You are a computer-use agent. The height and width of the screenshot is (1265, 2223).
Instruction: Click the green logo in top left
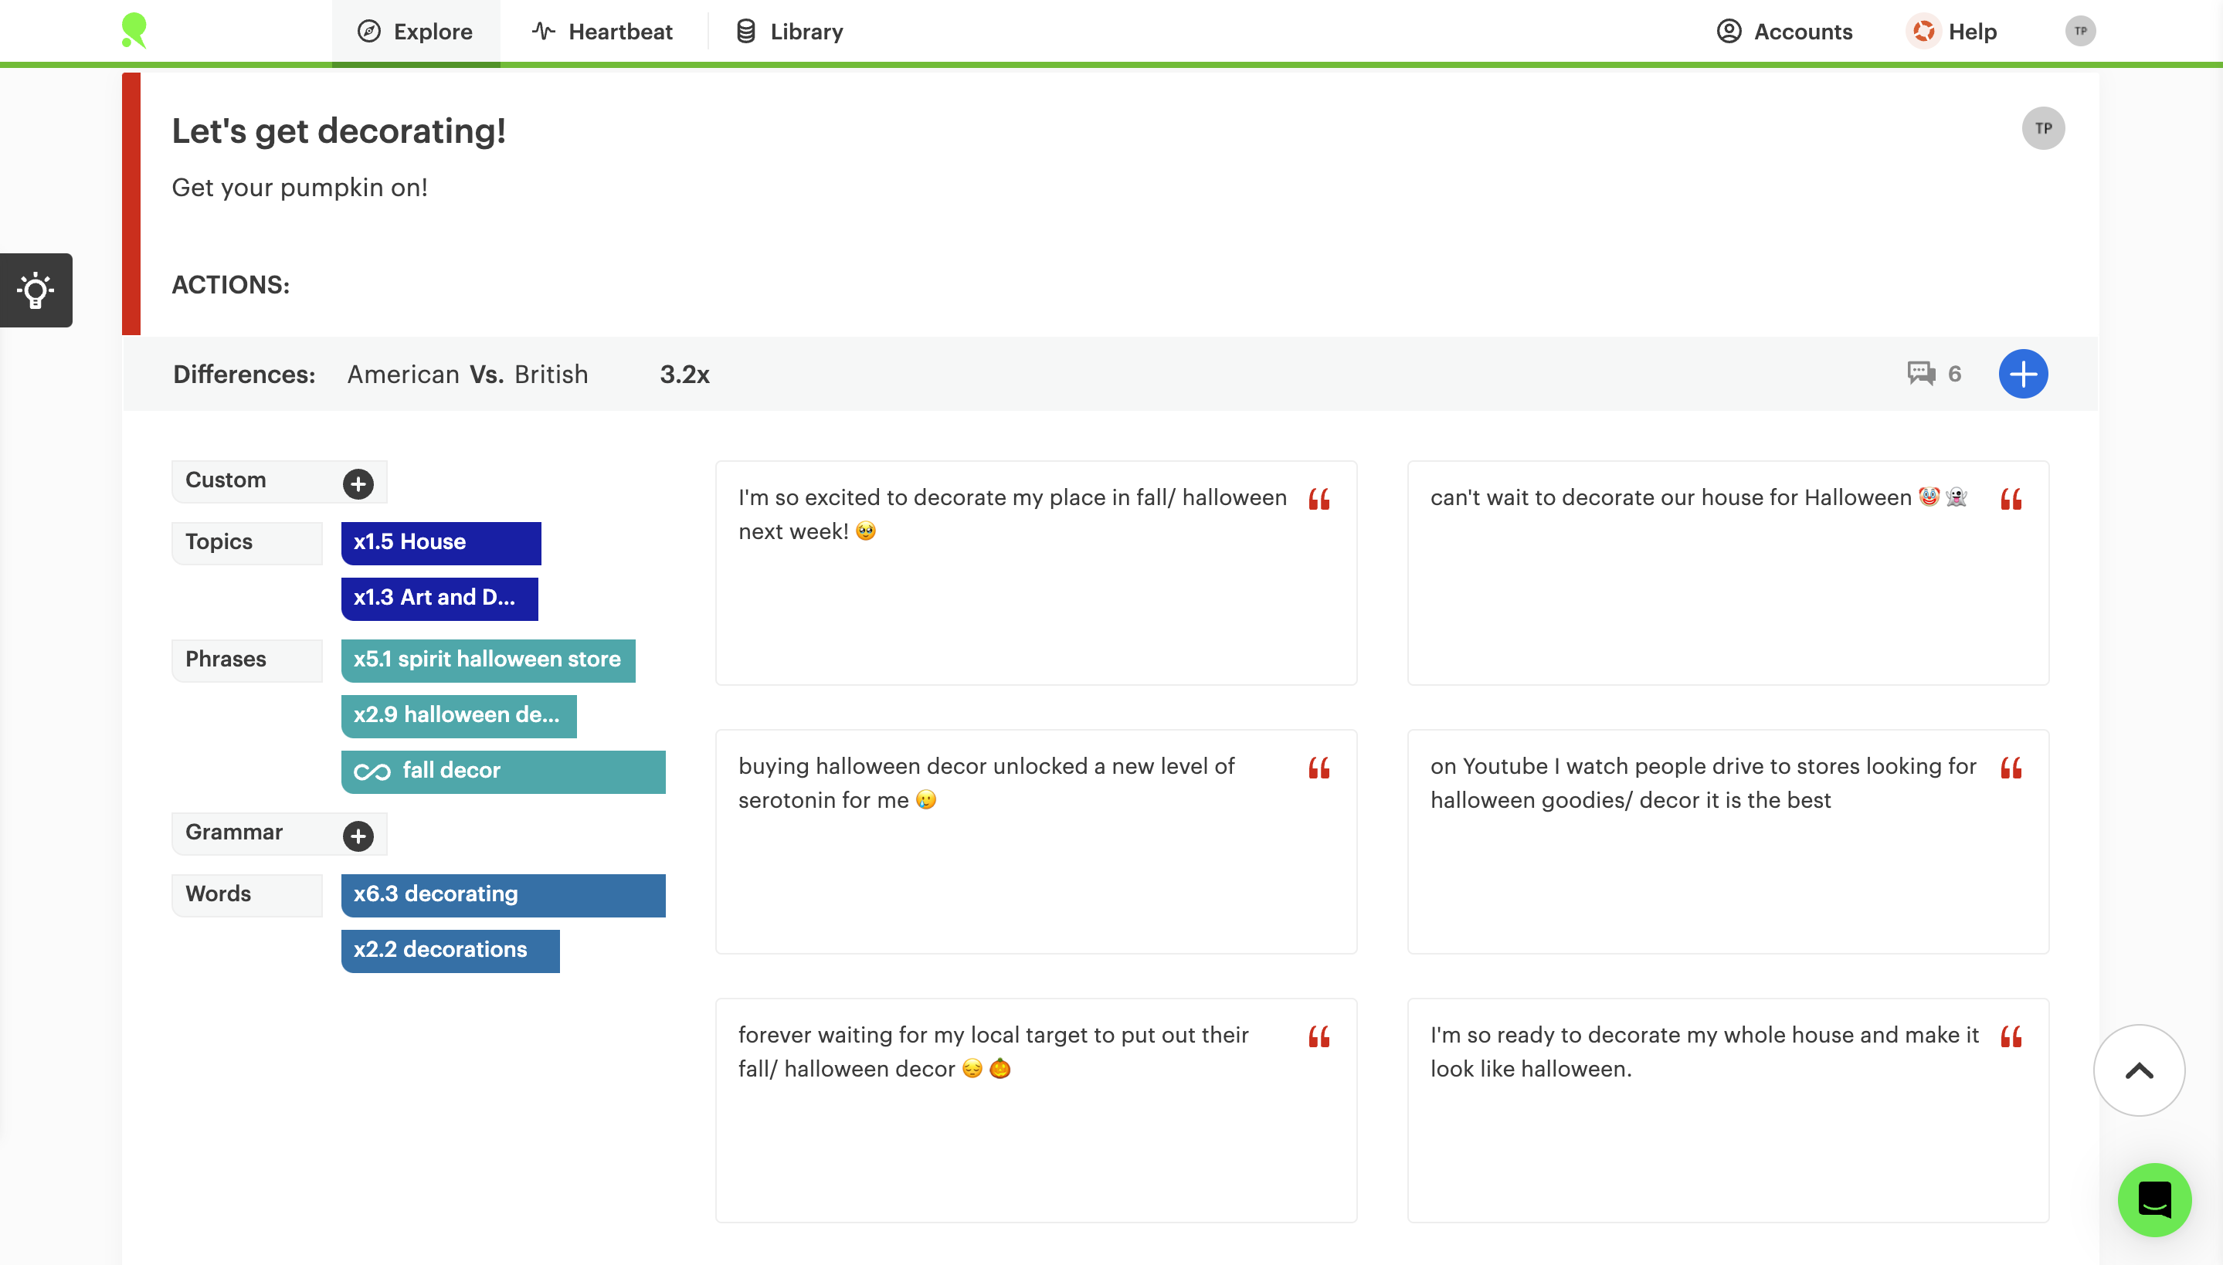pos(134,30)
